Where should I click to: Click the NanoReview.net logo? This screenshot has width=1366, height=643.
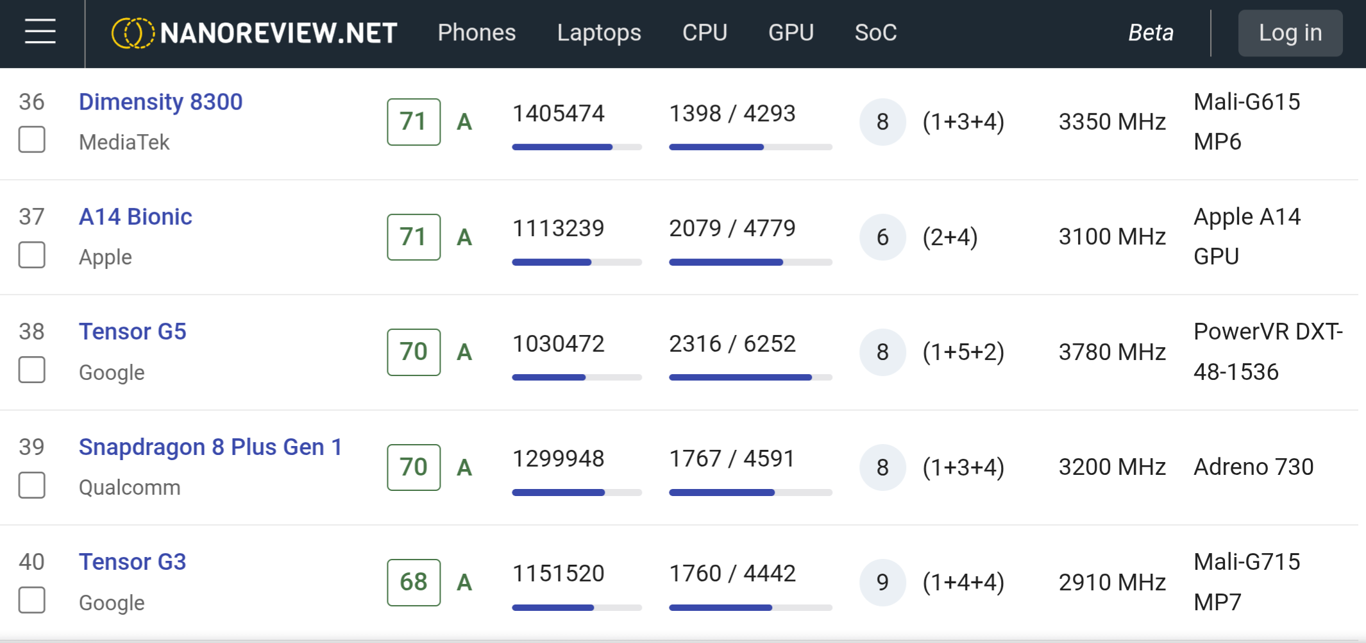click(x=255, y=33)
